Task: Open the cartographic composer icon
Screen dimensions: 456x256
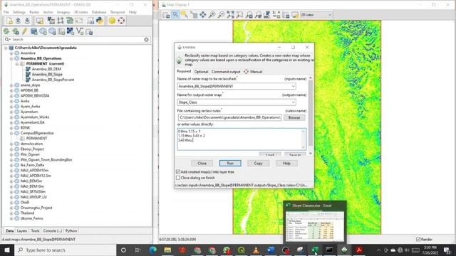Action: point(79,21)
